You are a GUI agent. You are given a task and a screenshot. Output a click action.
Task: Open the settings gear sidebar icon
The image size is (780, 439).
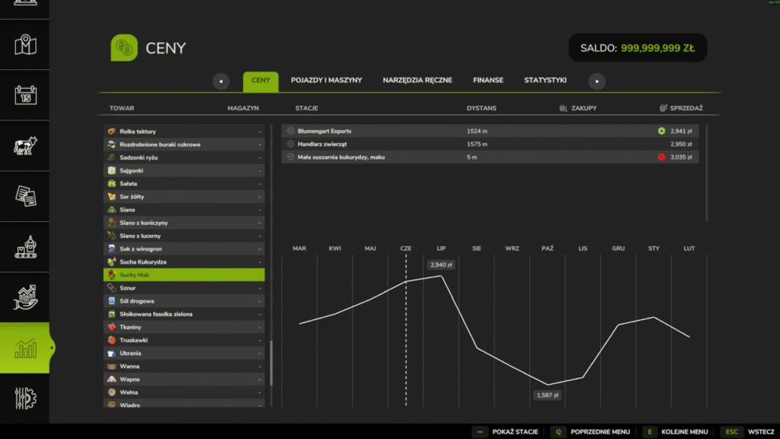point(25,398)
